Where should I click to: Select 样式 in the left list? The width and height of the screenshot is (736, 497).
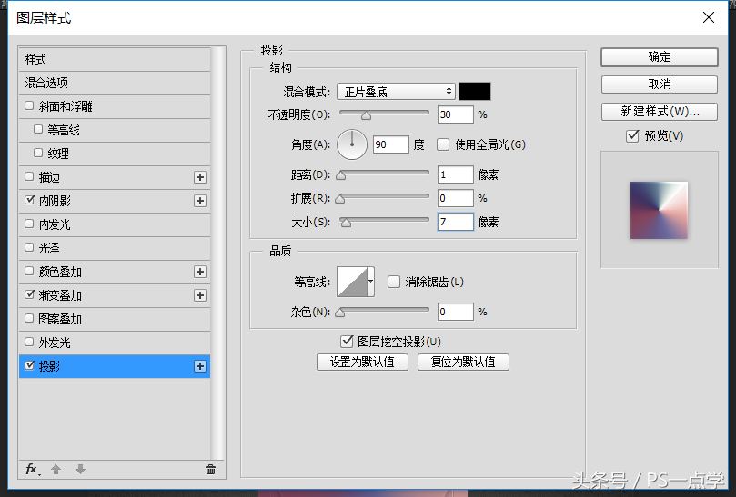tap(115, 60)
